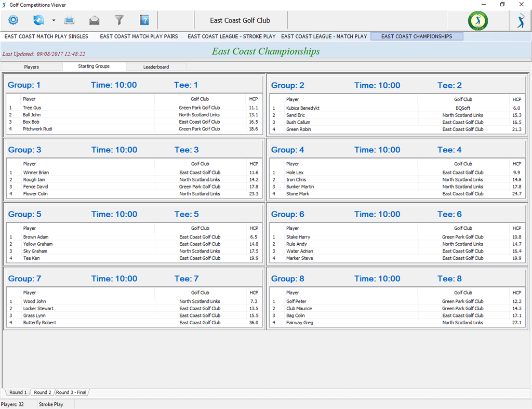Click the Group: 3 header
532x409 pixels.
(x=24, y=150)
